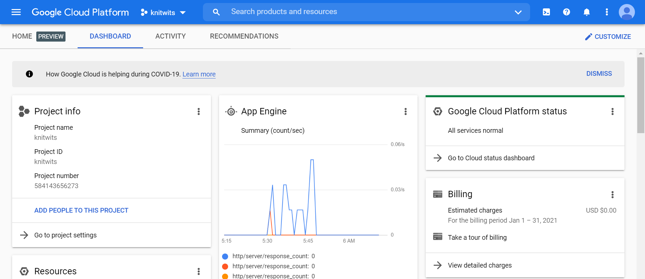Click the arrow beside Cloud status dashboard
645x279 pixels.
(x=438, y=158)
